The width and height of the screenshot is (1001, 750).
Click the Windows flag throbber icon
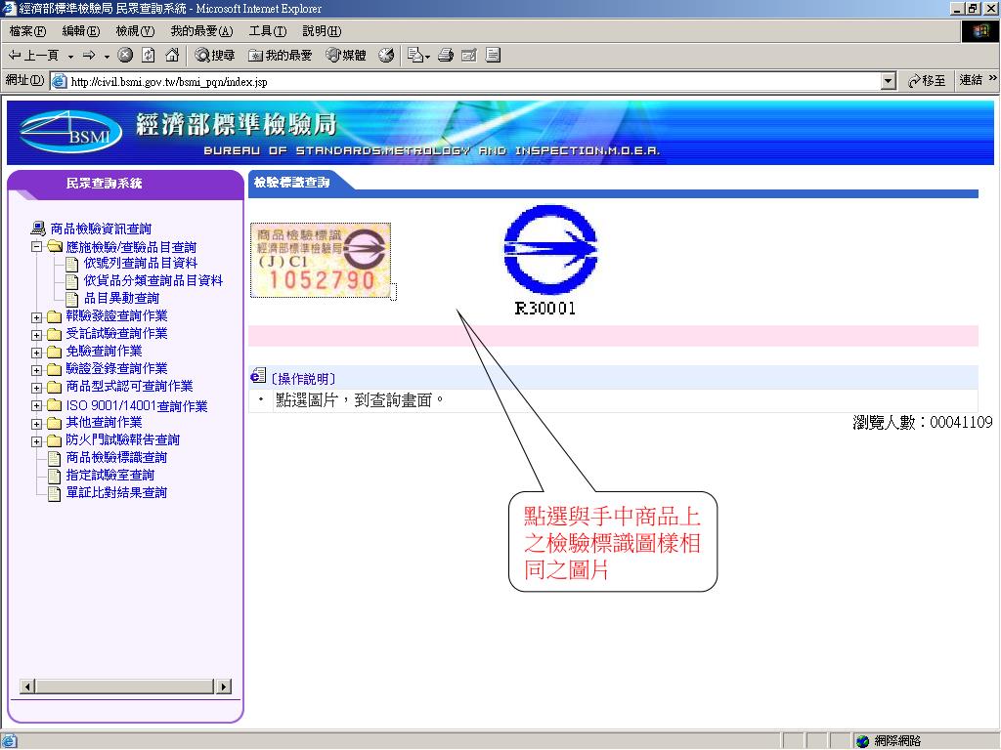coord(979,31)
